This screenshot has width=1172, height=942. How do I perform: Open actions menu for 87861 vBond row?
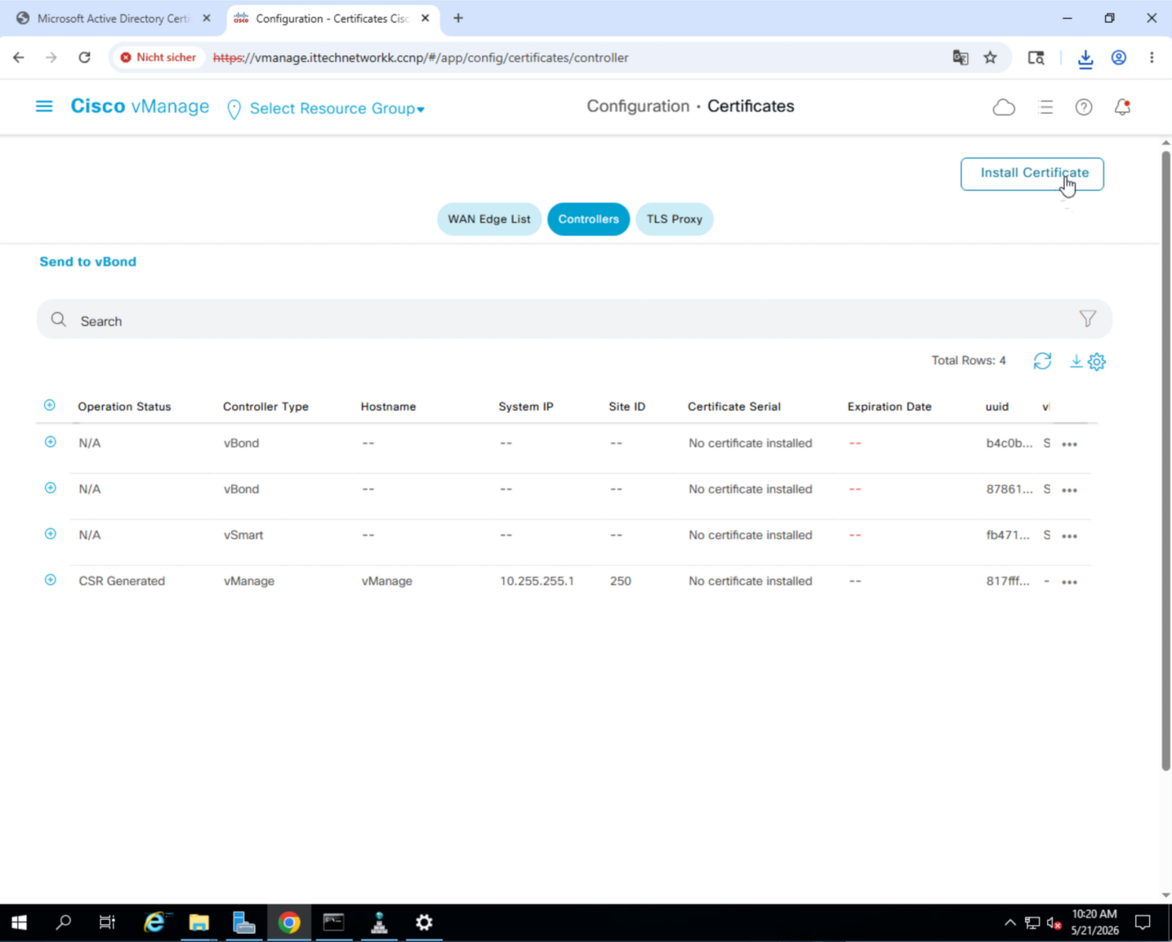click(1069, 490)
